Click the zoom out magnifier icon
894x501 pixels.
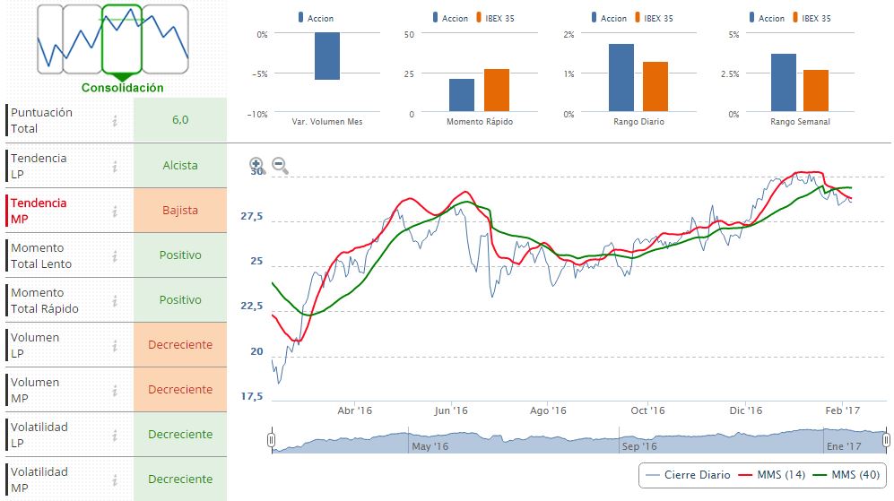[280, 166]
